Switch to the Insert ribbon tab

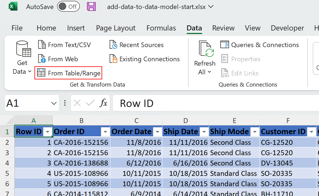[x=76, y=28]
